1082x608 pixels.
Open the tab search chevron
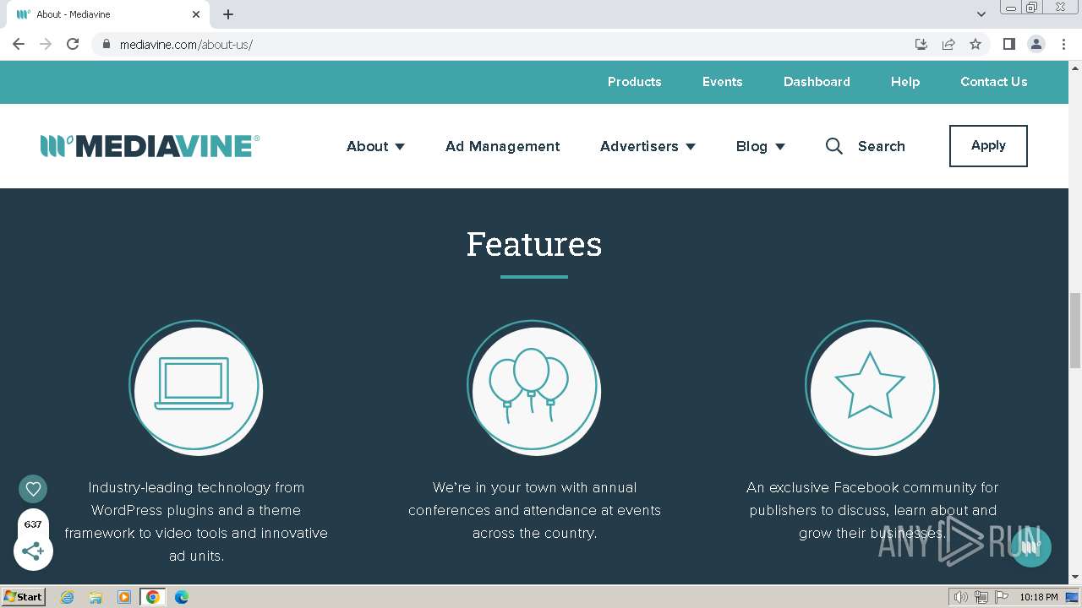click(x=981, y=14)
